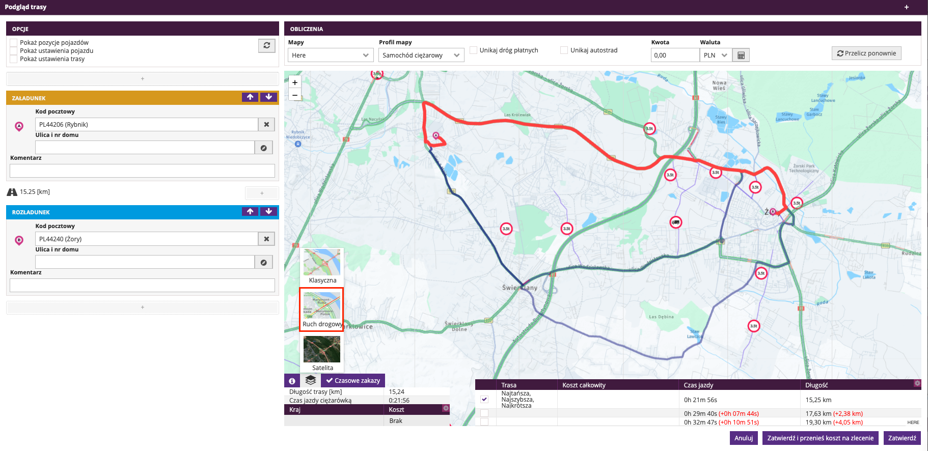Click the round icon beside Załadunek street field
The image size is (928, 451).
pos(263,148)
